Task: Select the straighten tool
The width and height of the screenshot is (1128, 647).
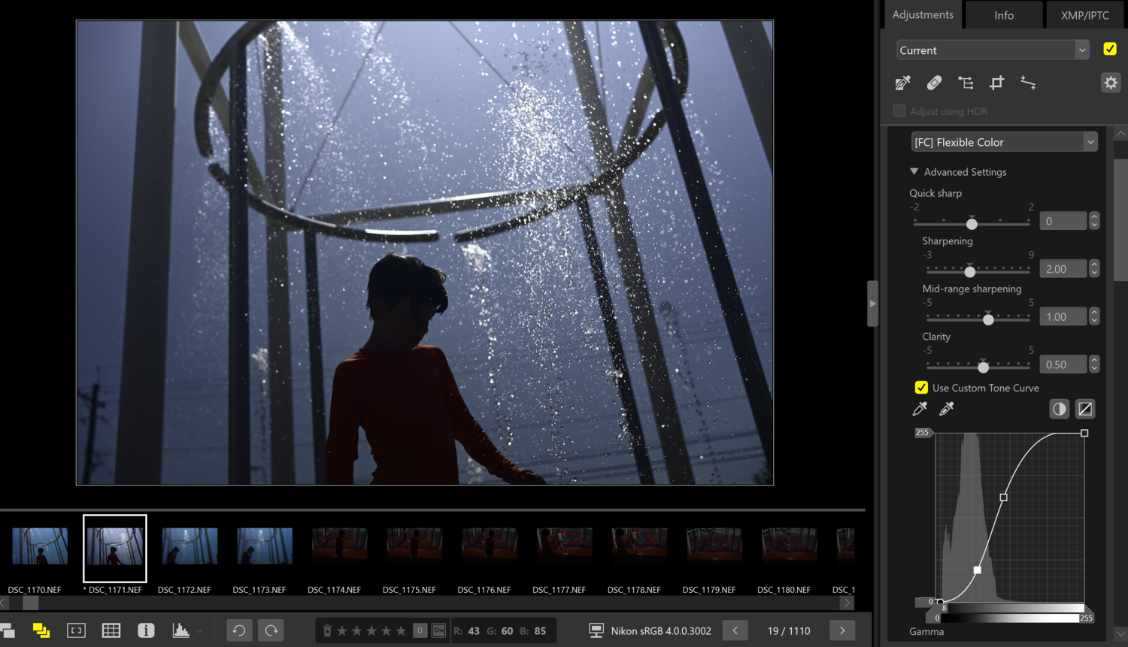Action: coord(1028,83)
